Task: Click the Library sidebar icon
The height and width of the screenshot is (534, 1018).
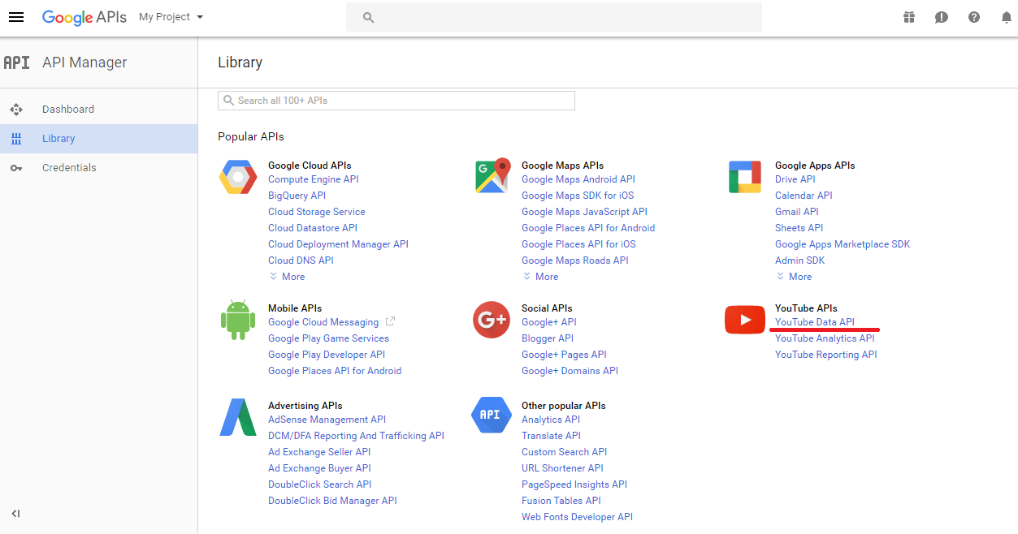Action: click(16, 139)
